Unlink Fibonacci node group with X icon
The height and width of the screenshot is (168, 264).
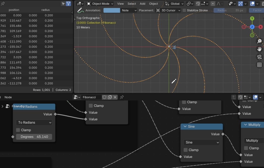point(115,97)
